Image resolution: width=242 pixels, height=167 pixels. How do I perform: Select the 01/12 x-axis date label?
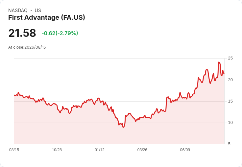100,150
